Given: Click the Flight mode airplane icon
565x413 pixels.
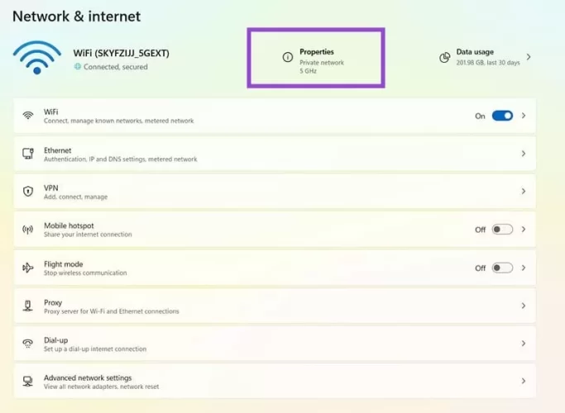Looking at the screenshot, I should (28, 268).
